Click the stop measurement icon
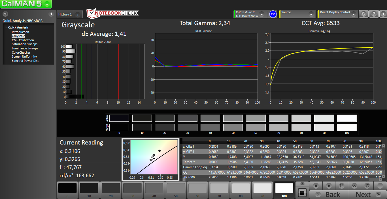This screenshot has height=199, width=387. click(316, 186)
